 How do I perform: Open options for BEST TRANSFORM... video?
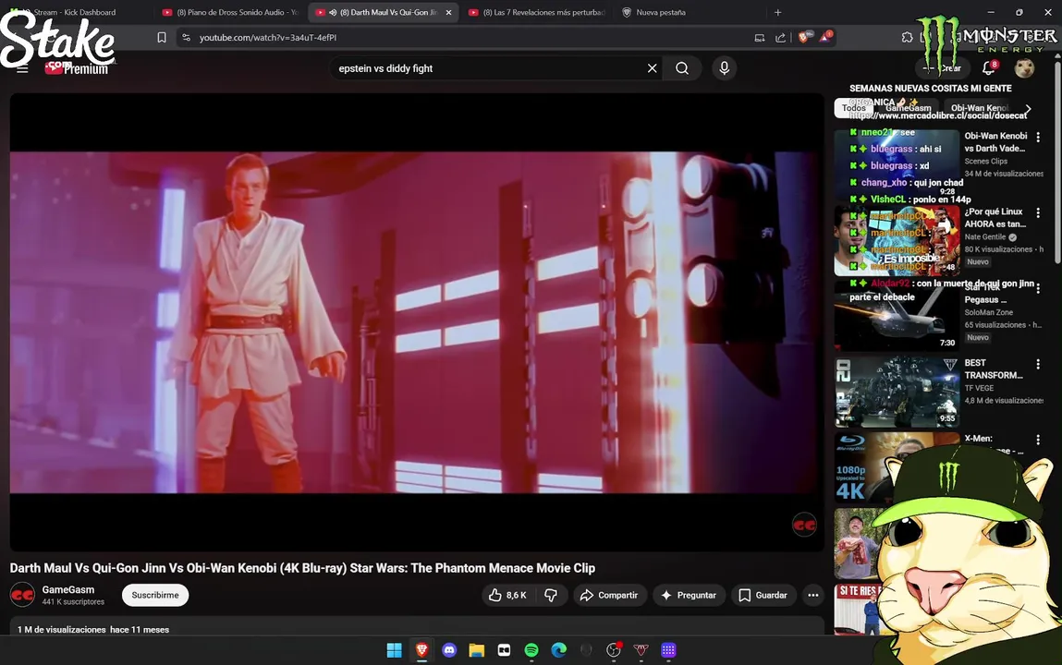1038,365
